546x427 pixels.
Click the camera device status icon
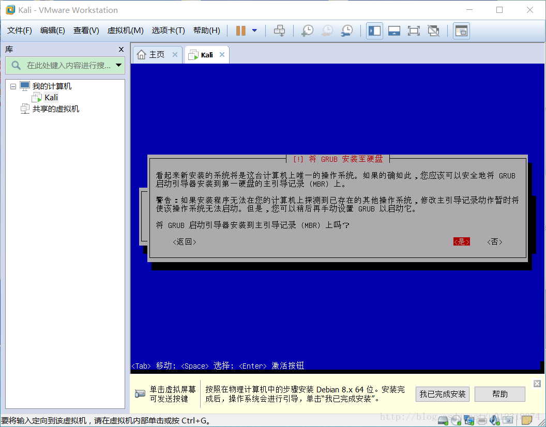(x=508, y=421)
